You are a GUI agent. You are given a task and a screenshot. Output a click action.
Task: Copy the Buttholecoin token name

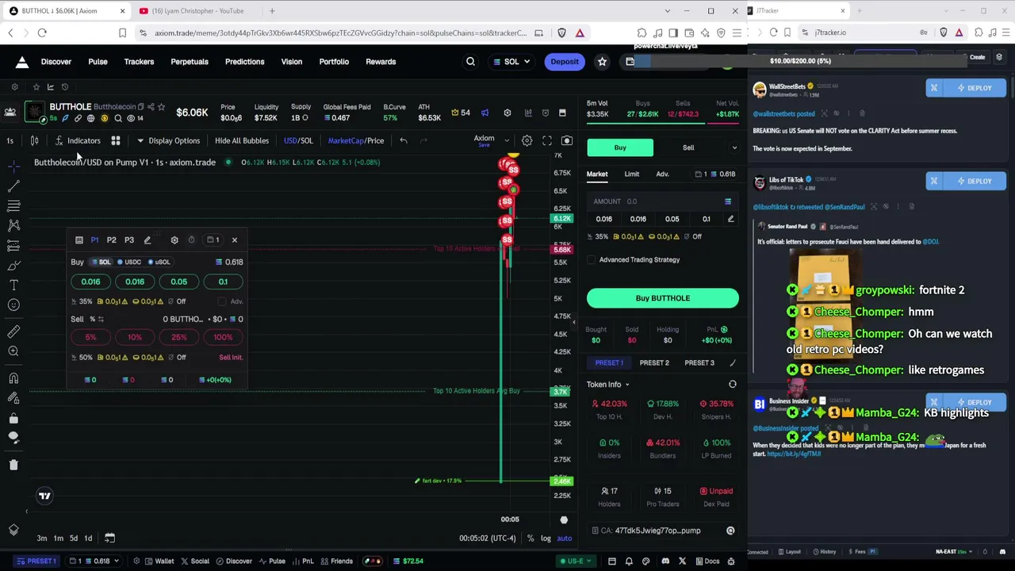pos(141,107)
